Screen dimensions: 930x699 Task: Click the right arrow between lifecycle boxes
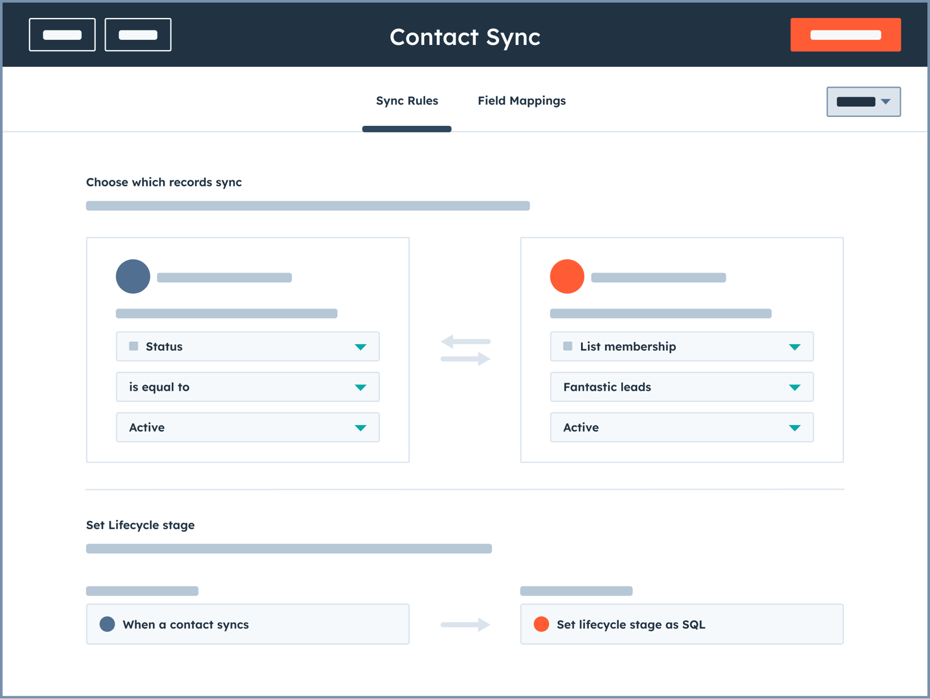(x=465, y=624)
